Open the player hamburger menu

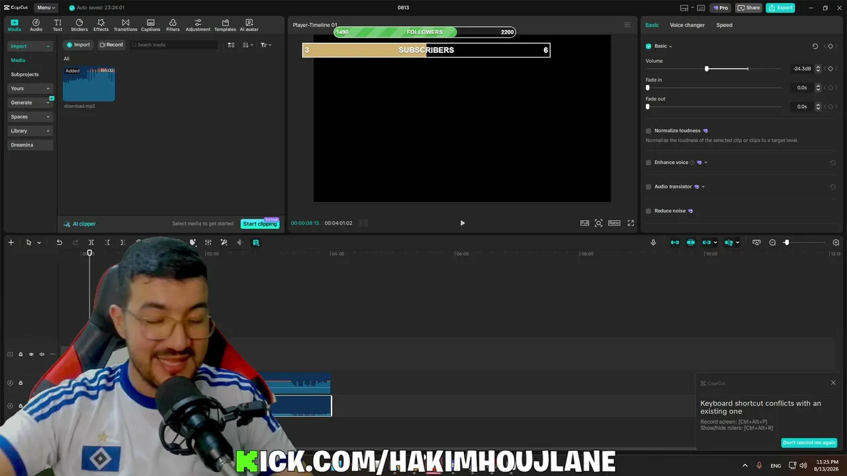pyautogui.click(x=627, y=25)
